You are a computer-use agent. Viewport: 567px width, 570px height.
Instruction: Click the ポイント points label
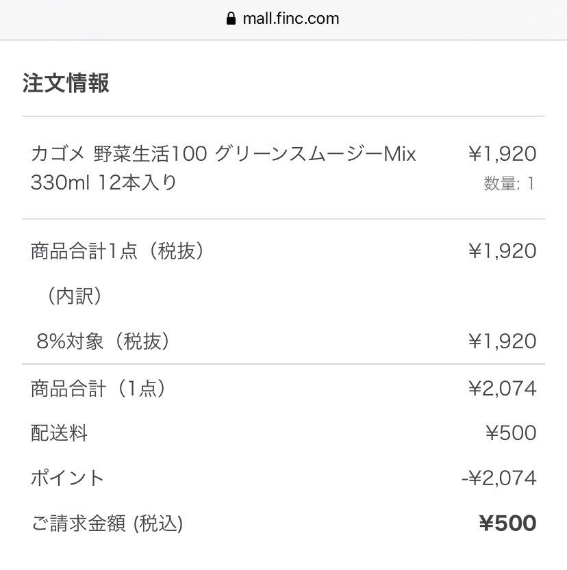[67, 478]
